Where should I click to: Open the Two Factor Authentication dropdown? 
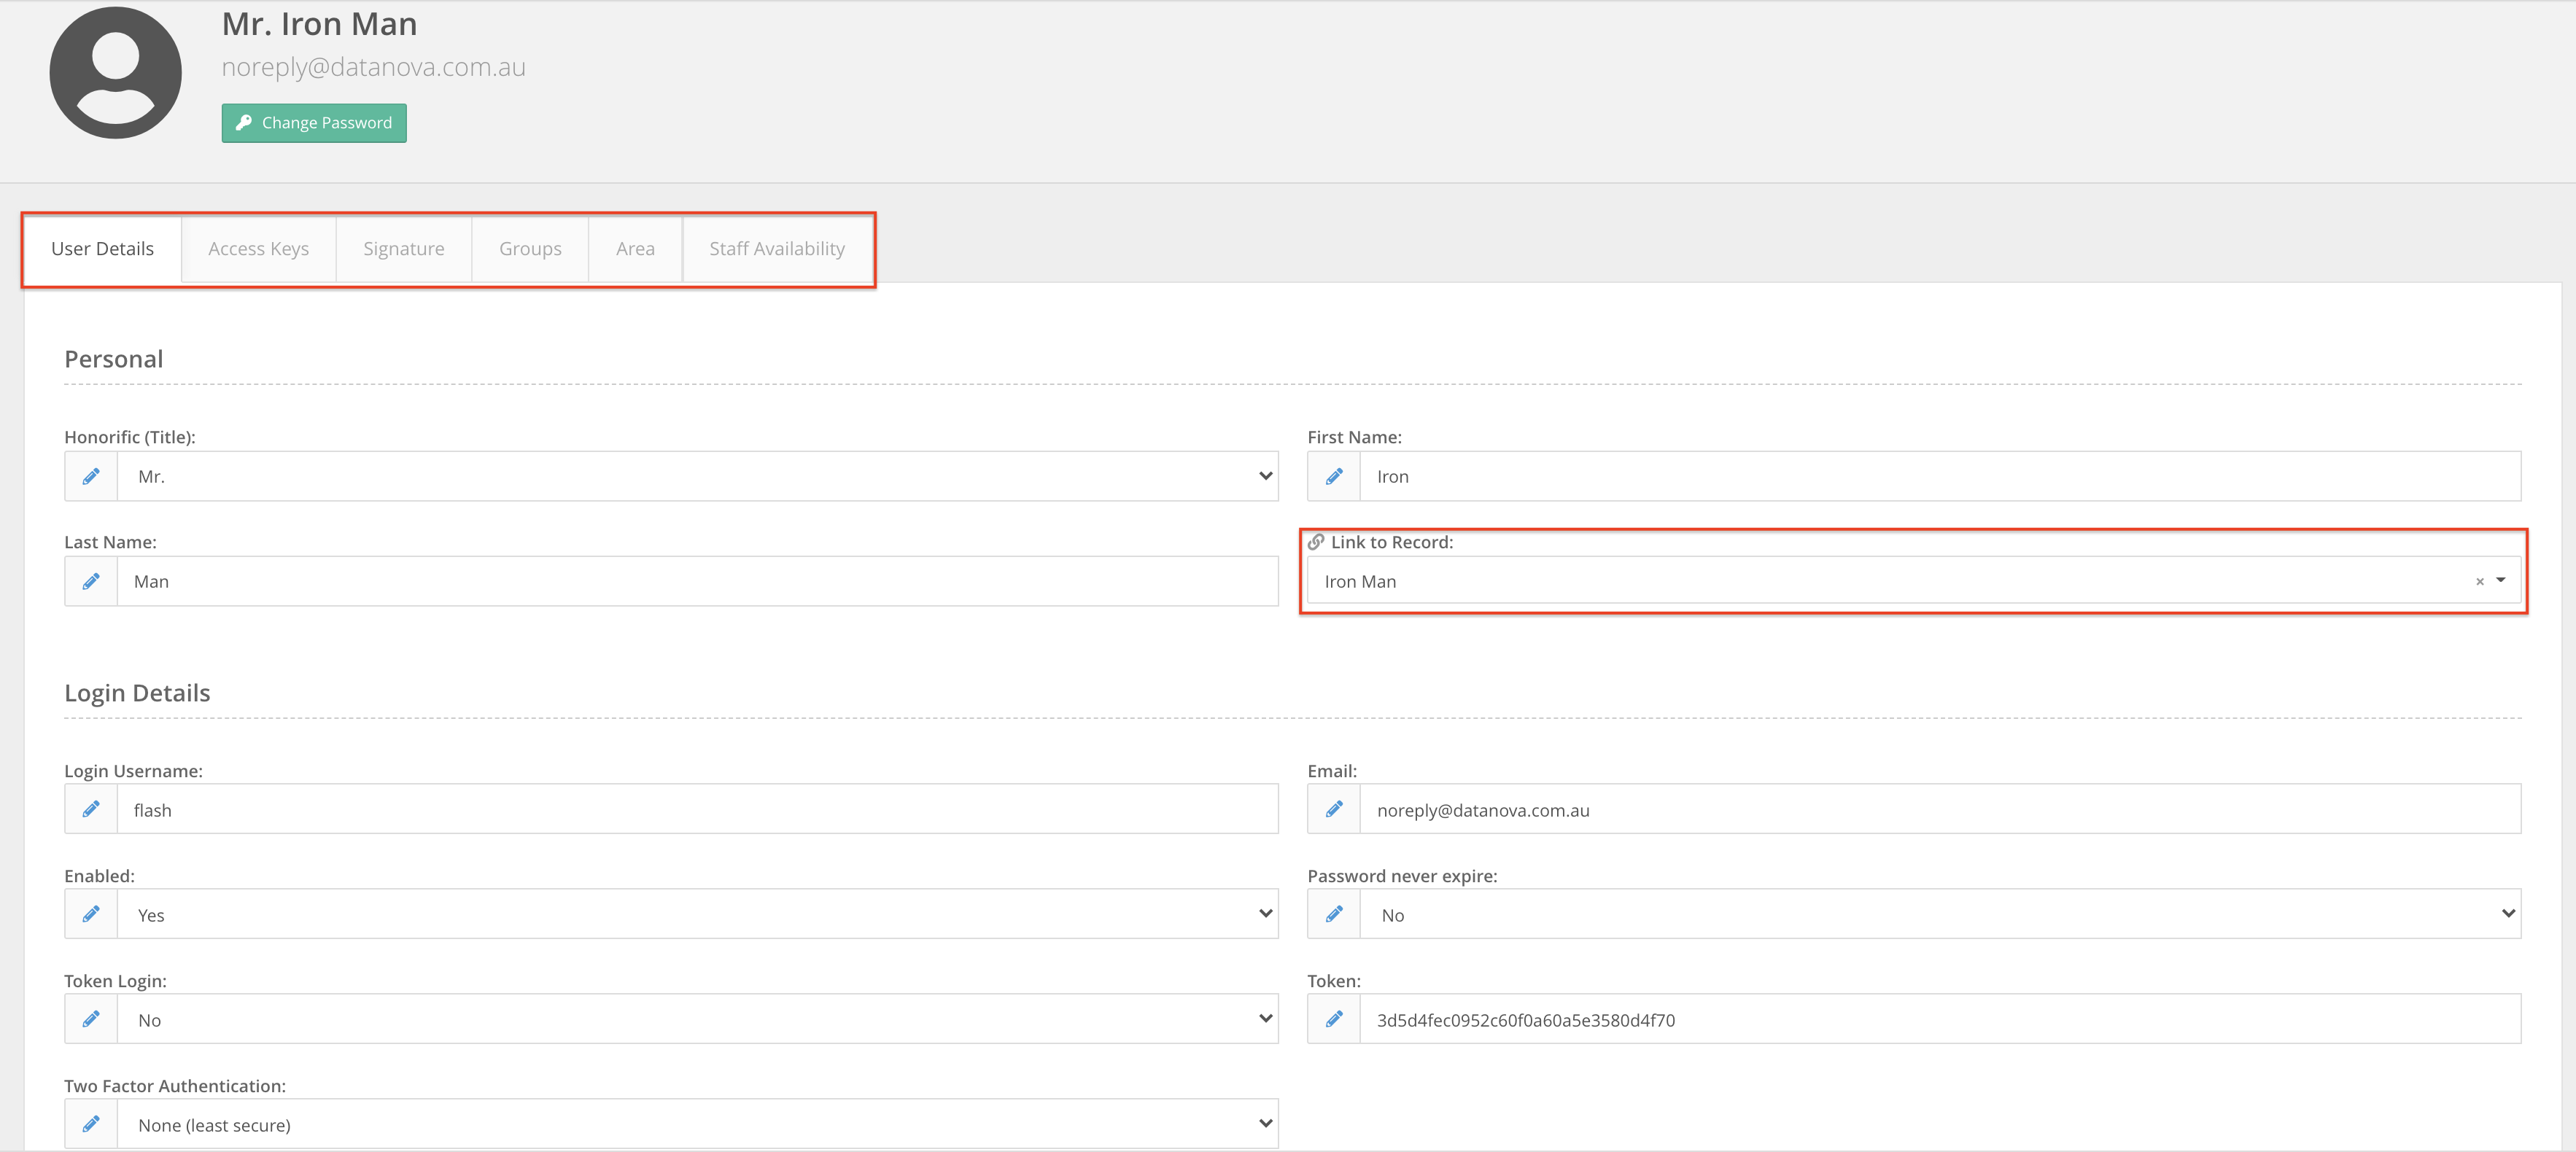[697, 1125]
